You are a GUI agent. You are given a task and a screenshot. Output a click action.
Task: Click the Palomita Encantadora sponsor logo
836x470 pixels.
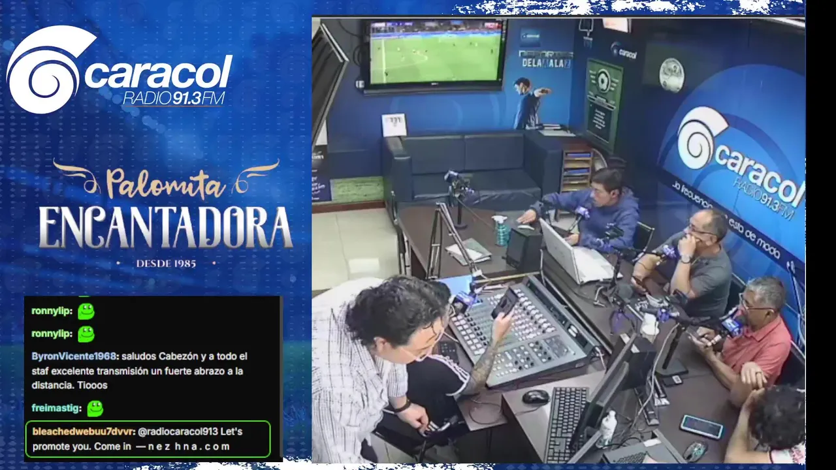[x=166, y=213]
